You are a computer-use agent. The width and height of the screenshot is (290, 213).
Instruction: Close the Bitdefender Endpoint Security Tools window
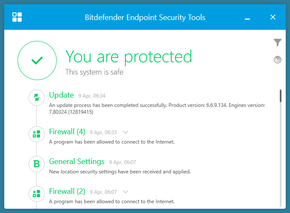point(273,17)
